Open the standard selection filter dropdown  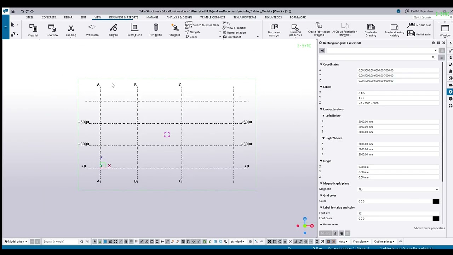(x=238, y=242)
